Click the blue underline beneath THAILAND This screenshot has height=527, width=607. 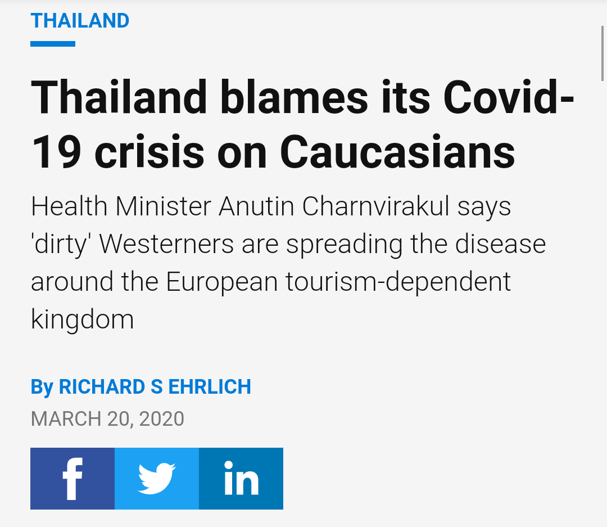pos(53,44)
